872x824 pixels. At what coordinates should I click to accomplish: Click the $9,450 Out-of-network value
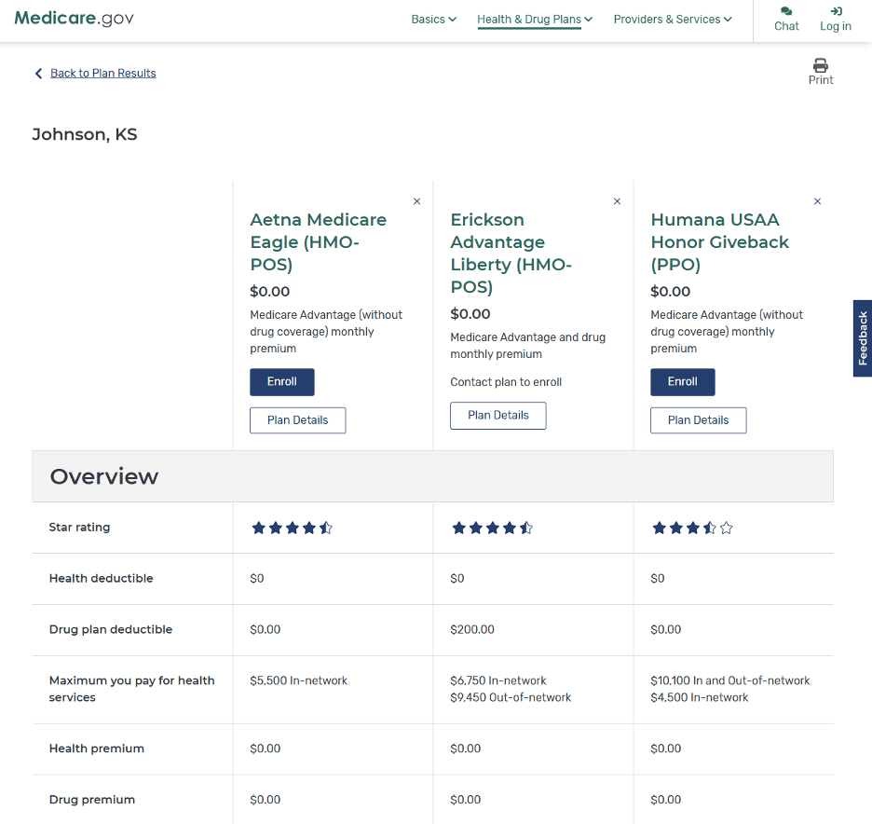511,697
